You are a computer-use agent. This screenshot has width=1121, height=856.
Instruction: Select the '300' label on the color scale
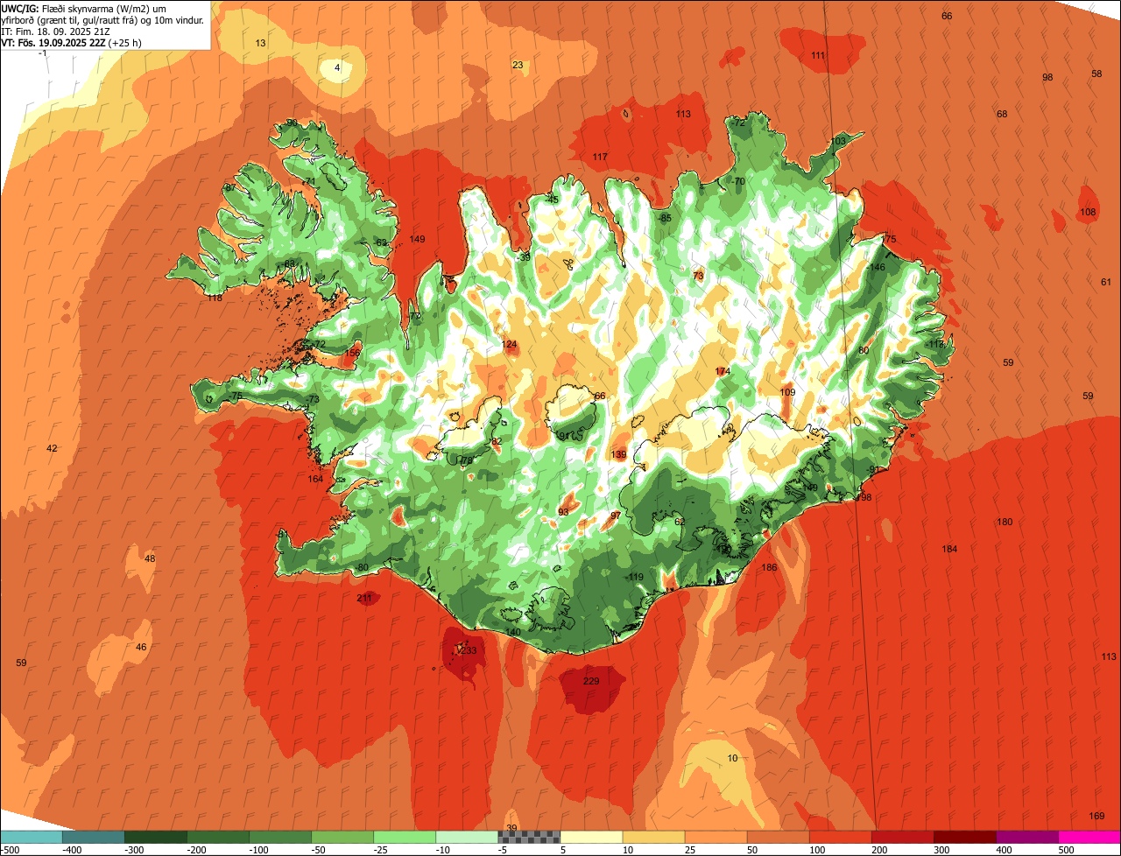tap(941, 850)
